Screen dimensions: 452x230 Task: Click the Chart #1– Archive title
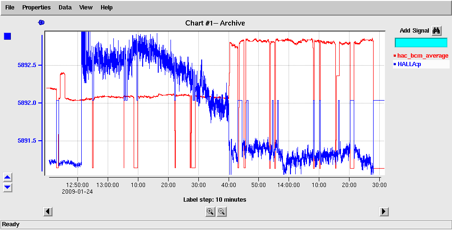pos(215,23)
